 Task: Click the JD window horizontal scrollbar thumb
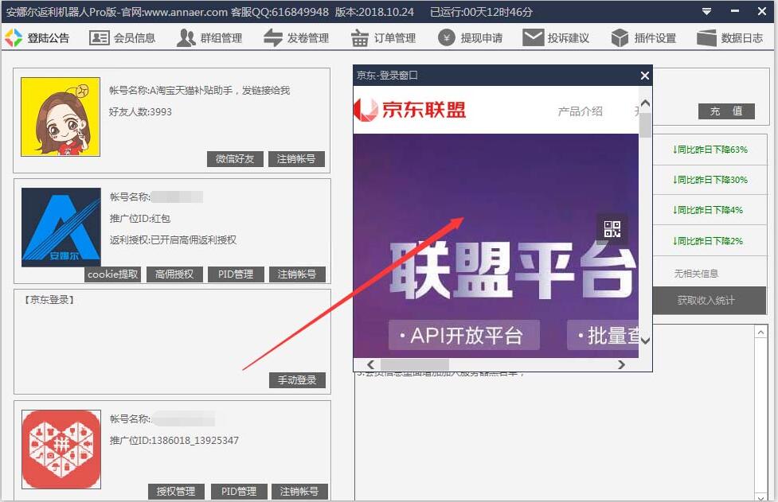tap(414, 364)
